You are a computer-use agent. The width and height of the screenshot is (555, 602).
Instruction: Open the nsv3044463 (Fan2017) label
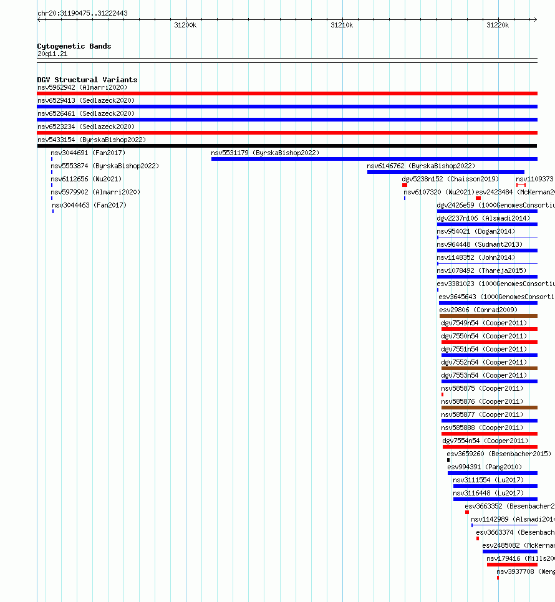click(x=89, y=205)
